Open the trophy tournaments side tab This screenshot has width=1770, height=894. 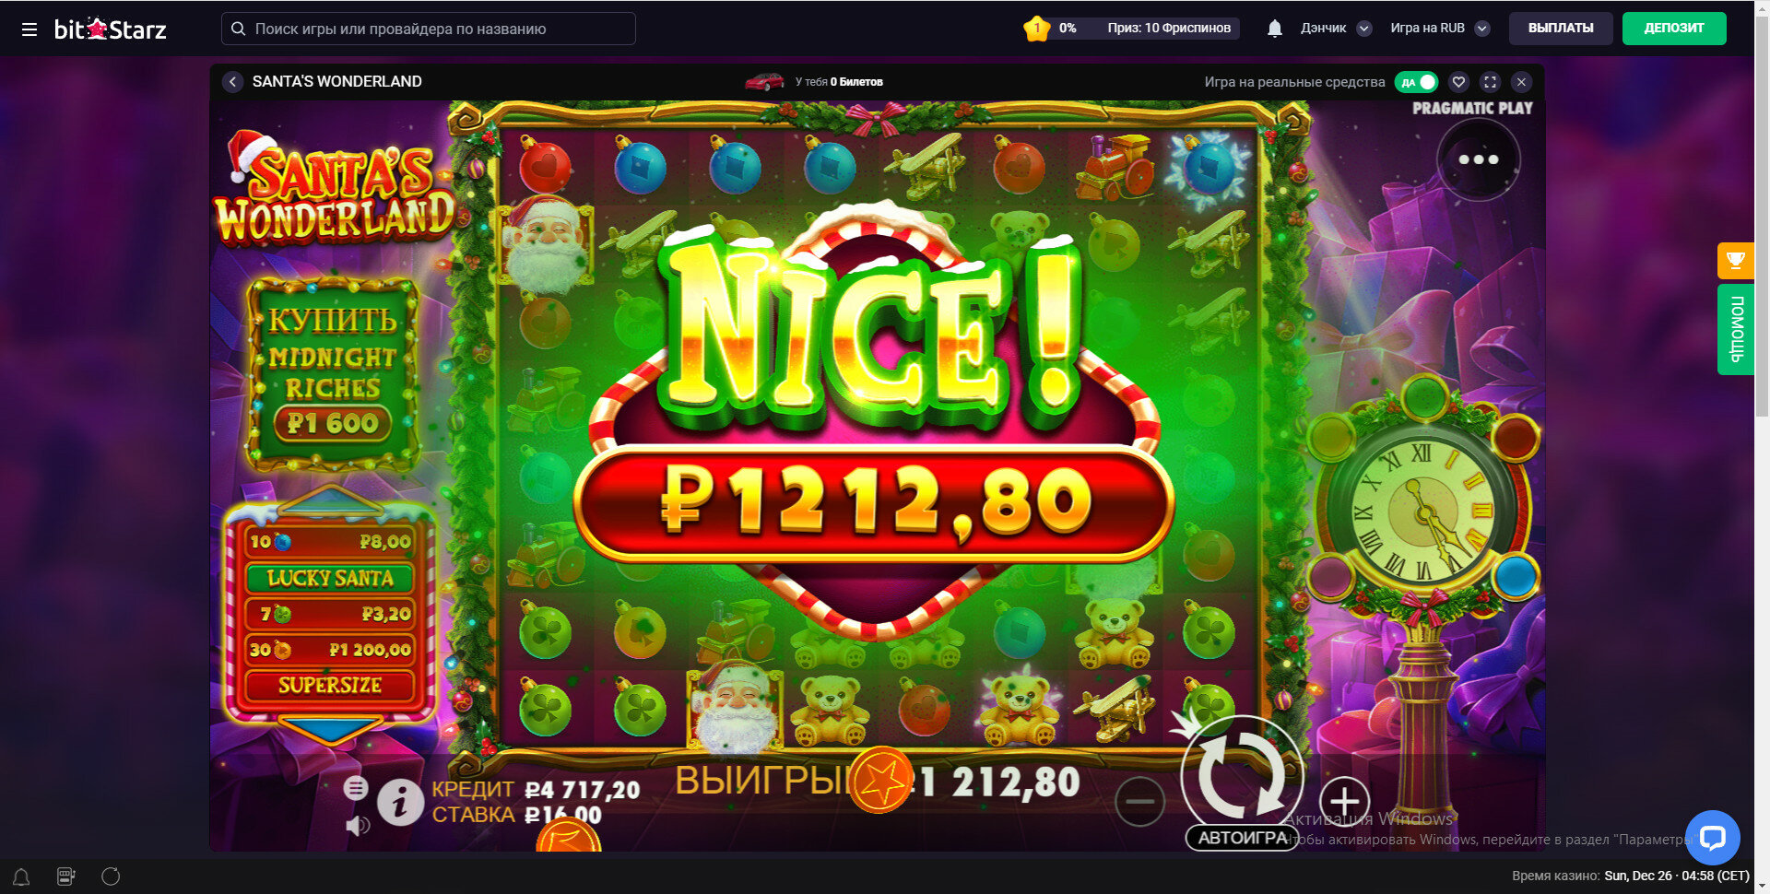(1735, 260)
